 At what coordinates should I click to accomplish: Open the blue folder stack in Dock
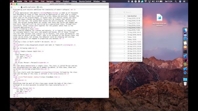coord(185,79)
